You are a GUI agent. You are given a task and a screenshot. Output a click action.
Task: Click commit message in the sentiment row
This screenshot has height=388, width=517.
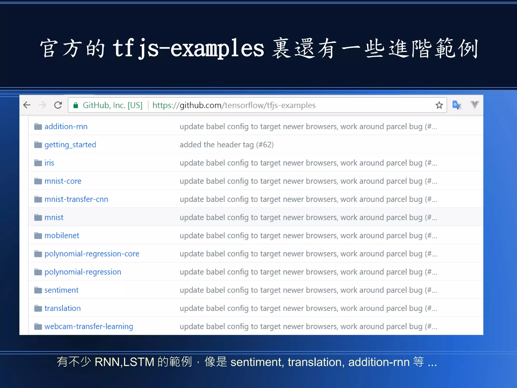(x=308, y=290)
